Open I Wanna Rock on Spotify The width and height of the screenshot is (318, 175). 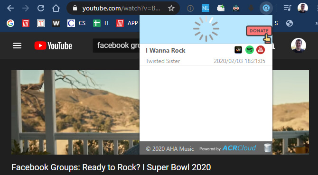pyautogui.click(x=250, y=50)
